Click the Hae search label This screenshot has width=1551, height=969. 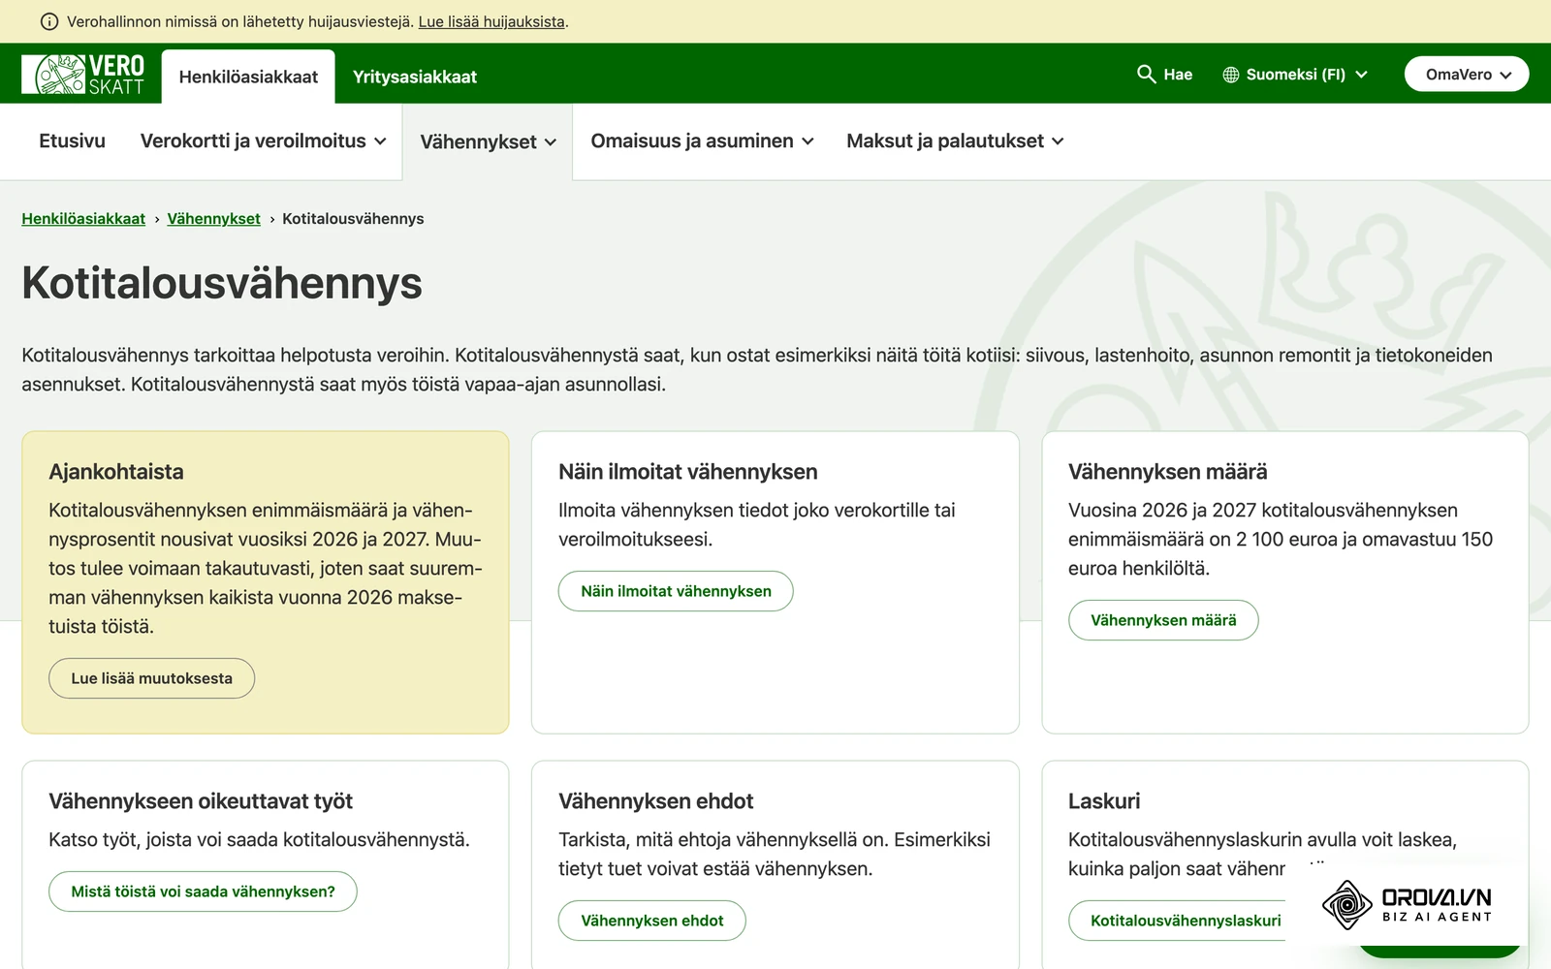[x=1178, y=75]
